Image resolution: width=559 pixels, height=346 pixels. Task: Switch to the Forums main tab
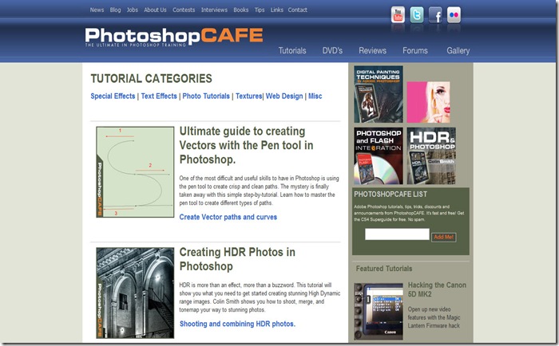[x=415, y=50]
